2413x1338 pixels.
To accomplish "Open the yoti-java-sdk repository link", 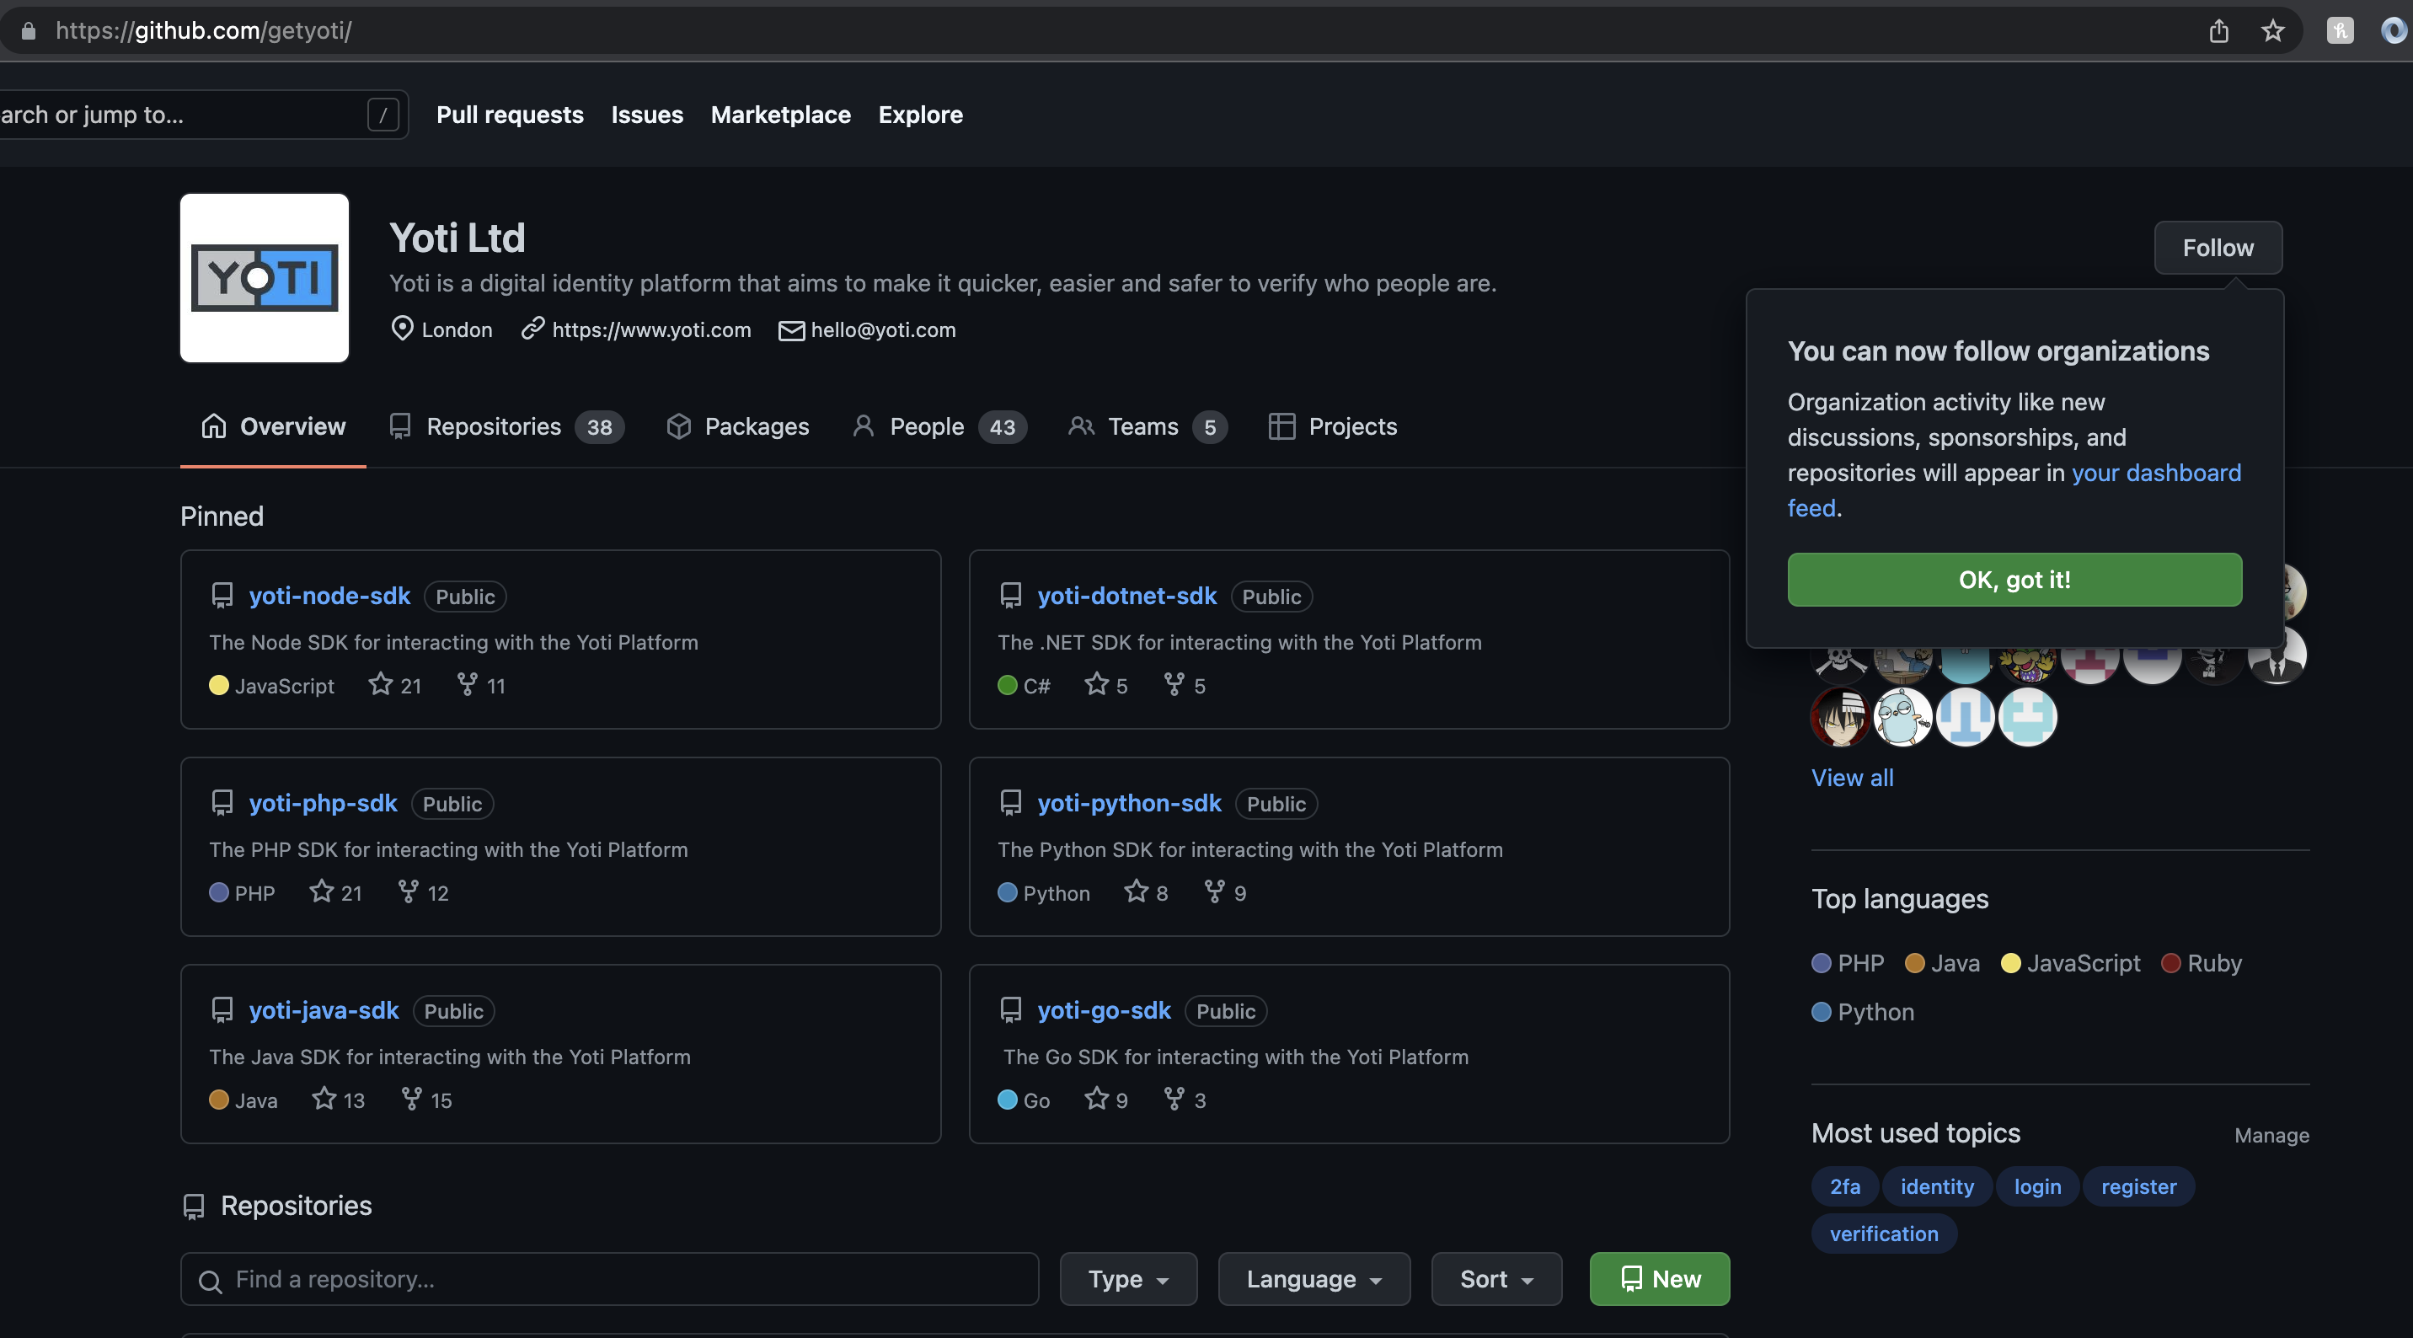I will 324,1010.
